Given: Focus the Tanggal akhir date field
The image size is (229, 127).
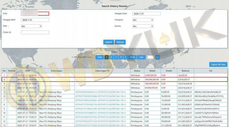Looking at the screenshot, I should pos(35,20).
